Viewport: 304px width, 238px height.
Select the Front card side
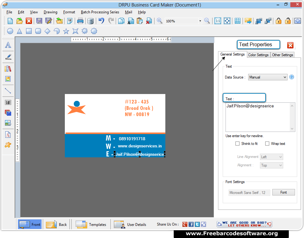pos(30,224)
